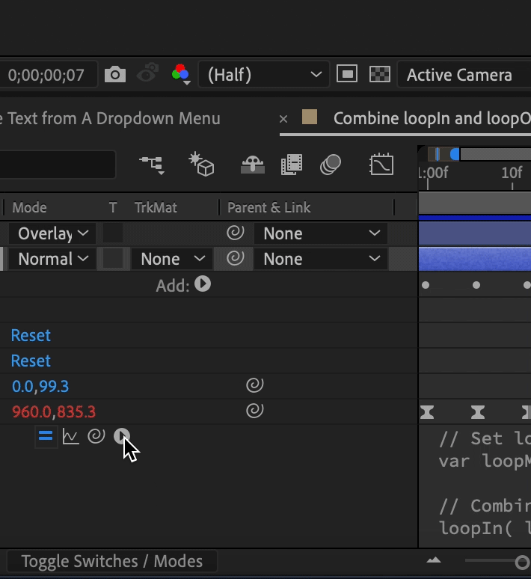Adjust the timeline zoom slider handle
The width and height of the screenshot is (531, 579).
[522, 562]
